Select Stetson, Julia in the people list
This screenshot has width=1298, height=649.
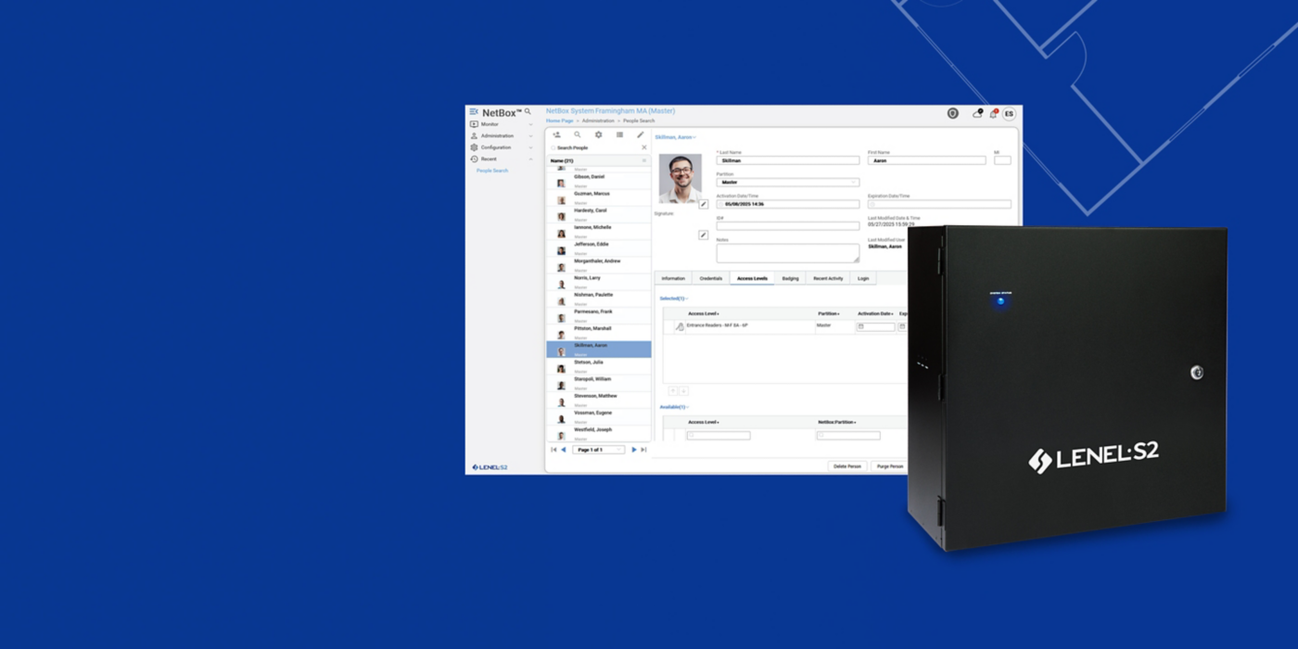(x=599, y=365)
